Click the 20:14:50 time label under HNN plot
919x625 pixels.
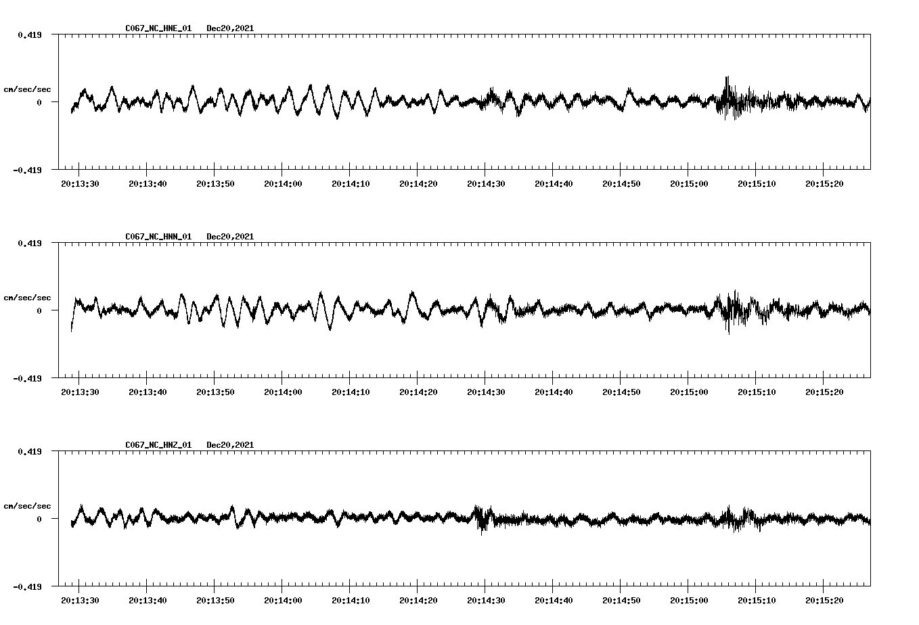(621, 392)
